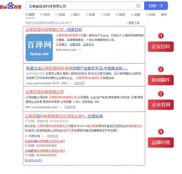Click 更多同站结果 link

click(x=34, y=161)
